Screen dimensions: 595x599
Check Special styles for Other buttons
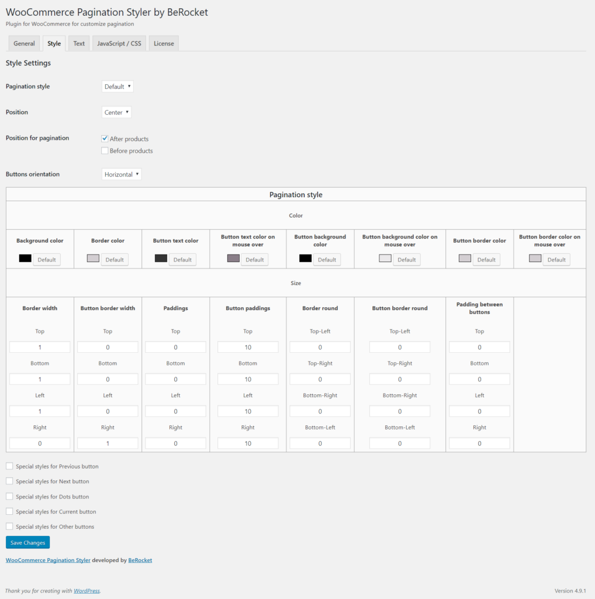coord(9,526)
